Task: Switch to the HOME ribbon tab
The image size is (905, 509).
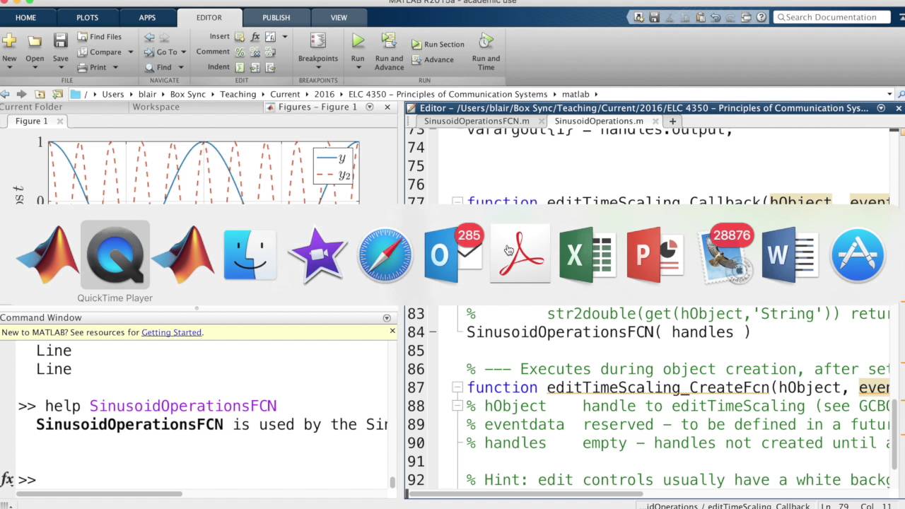Action: click(x=25, y=18)
